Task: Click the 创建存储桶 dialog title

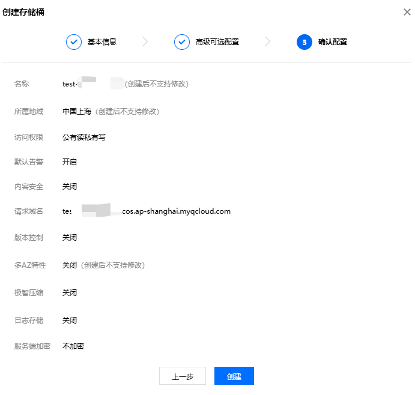Action: point(23,12)
